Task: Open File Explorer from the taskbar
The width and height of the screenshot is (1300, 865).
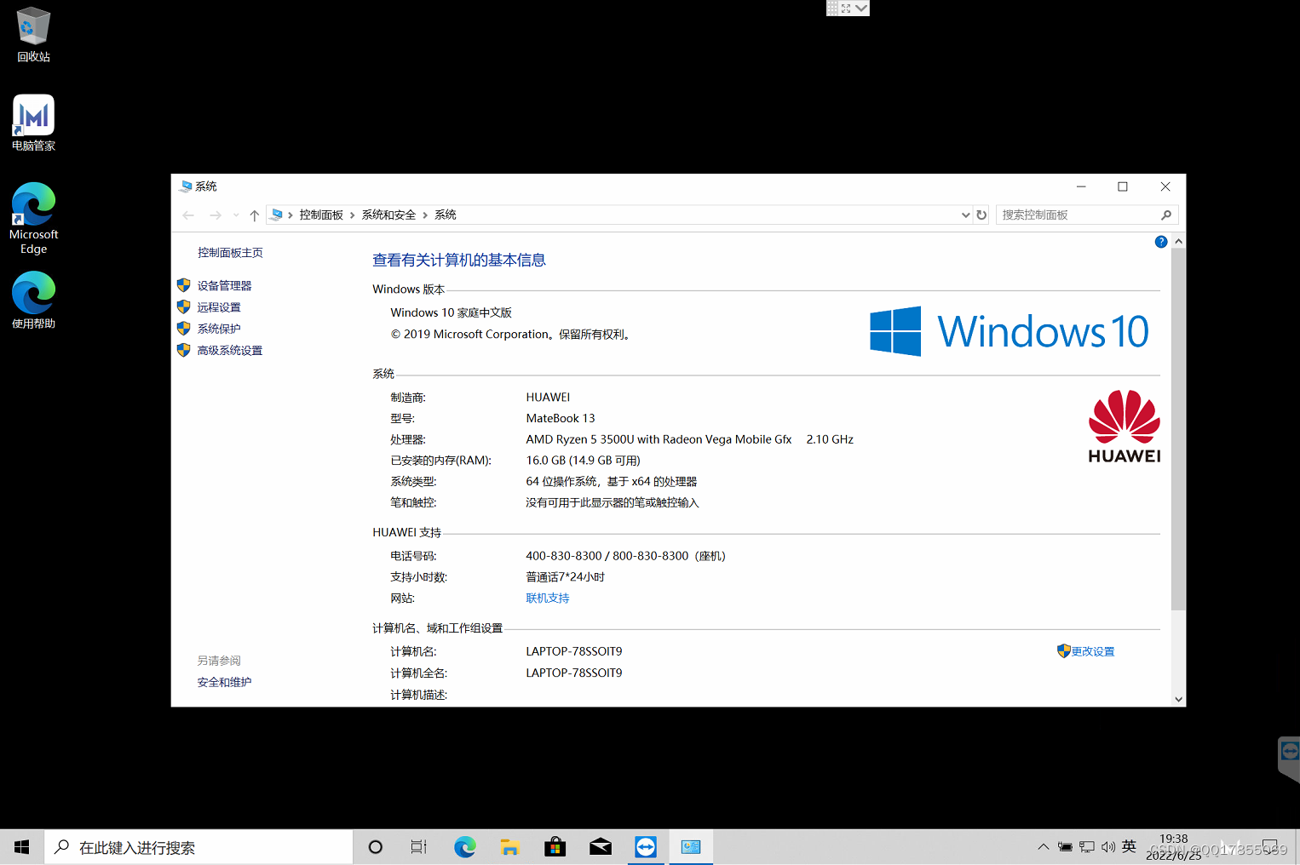Action: coord(510,847)
